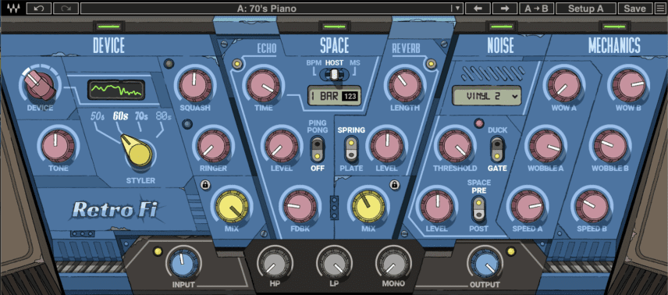
Task: Toggle the Space section power light
Action: click(x=335, y=27)
